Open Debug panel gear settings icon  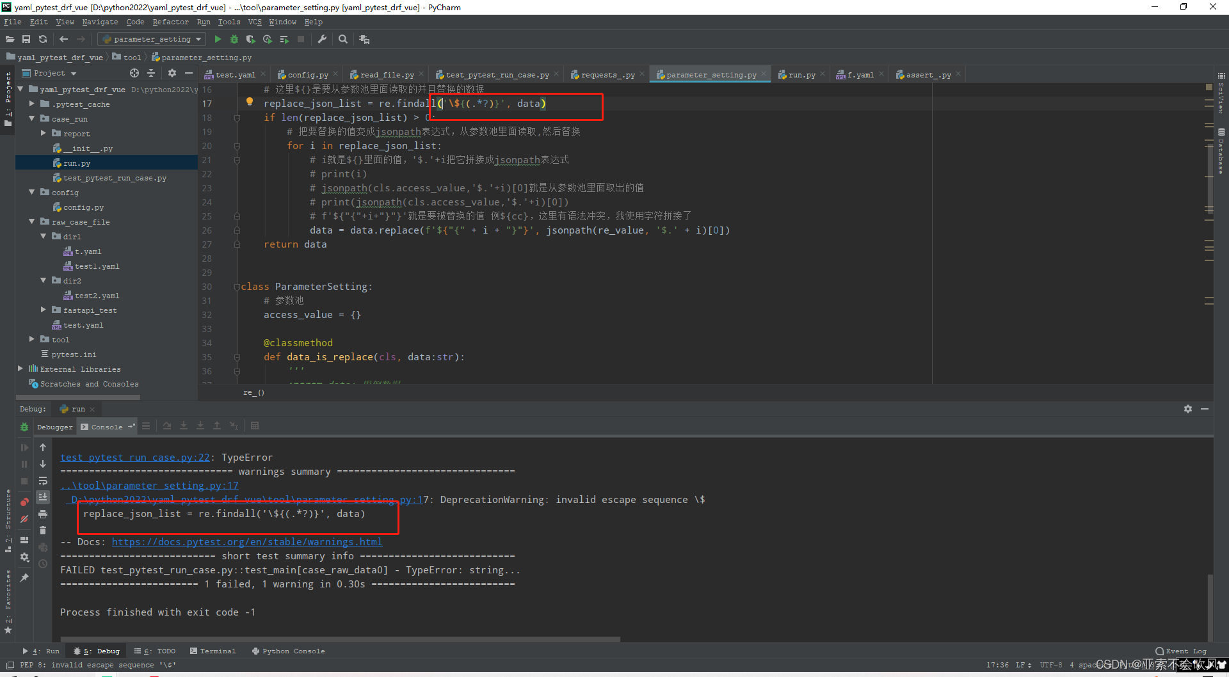point(1188,409)
